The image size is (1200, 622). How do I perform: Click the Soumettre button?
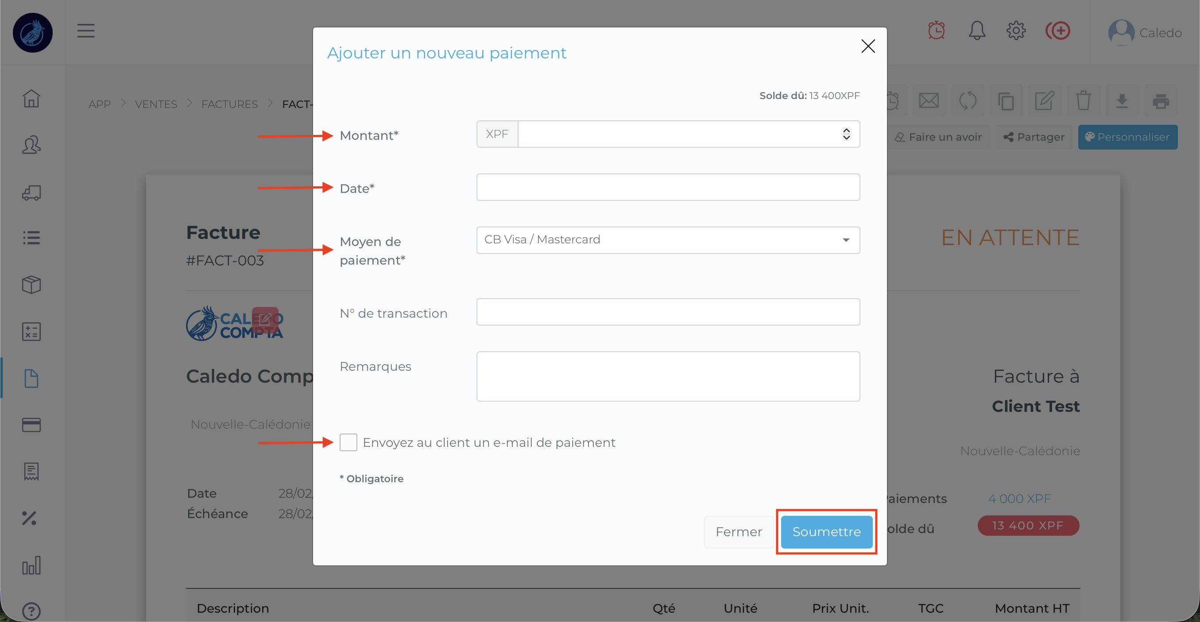(x=826, y=532)
